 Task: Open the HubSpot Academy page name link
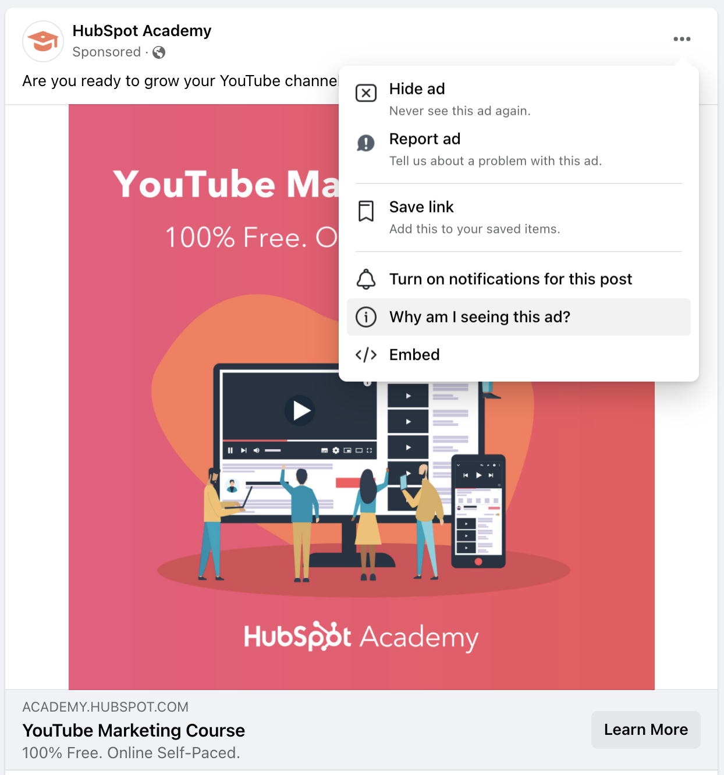click(x=142, y=31)
